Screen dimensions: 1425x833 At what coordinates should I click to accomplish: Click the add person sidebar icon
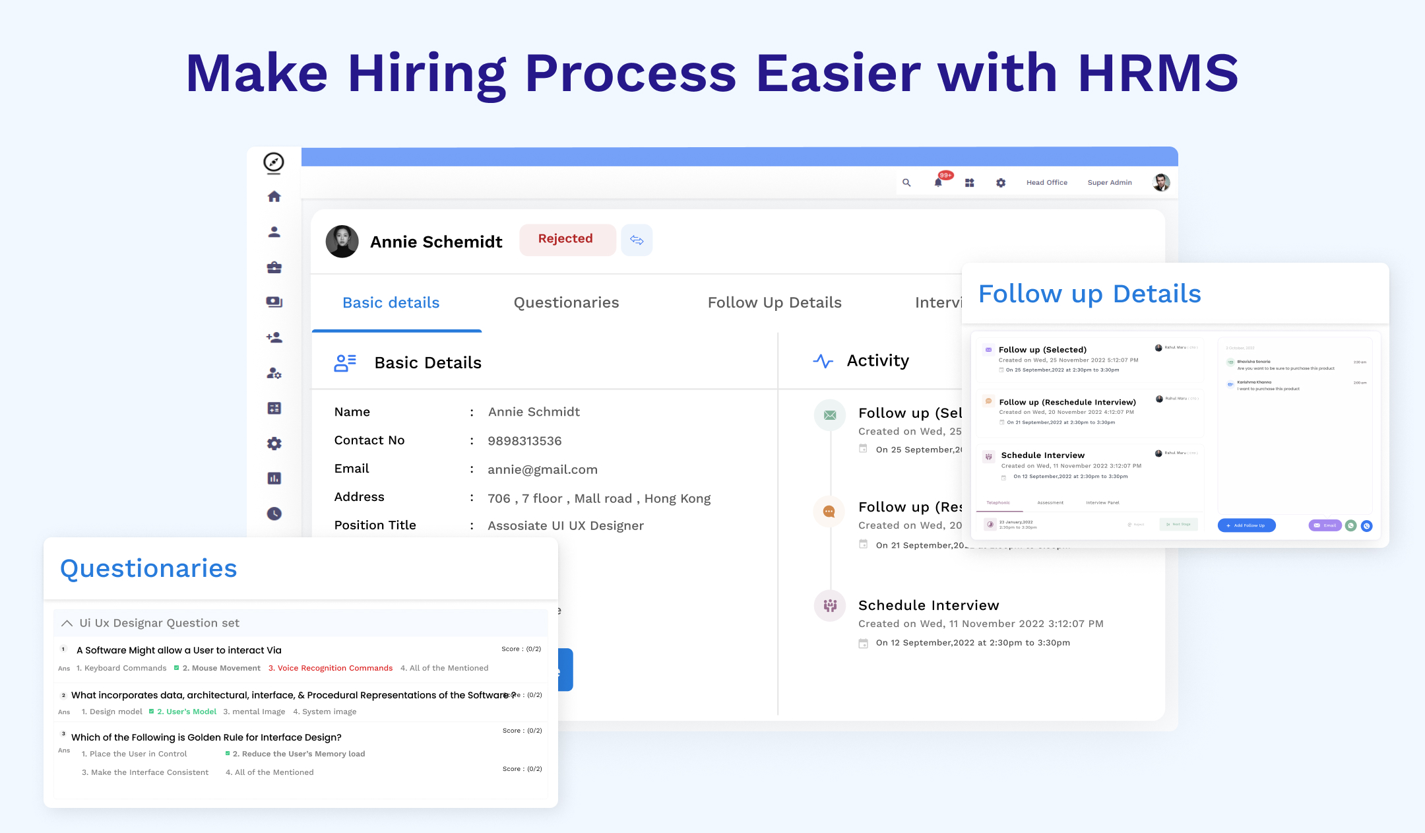tap(274, 337)
